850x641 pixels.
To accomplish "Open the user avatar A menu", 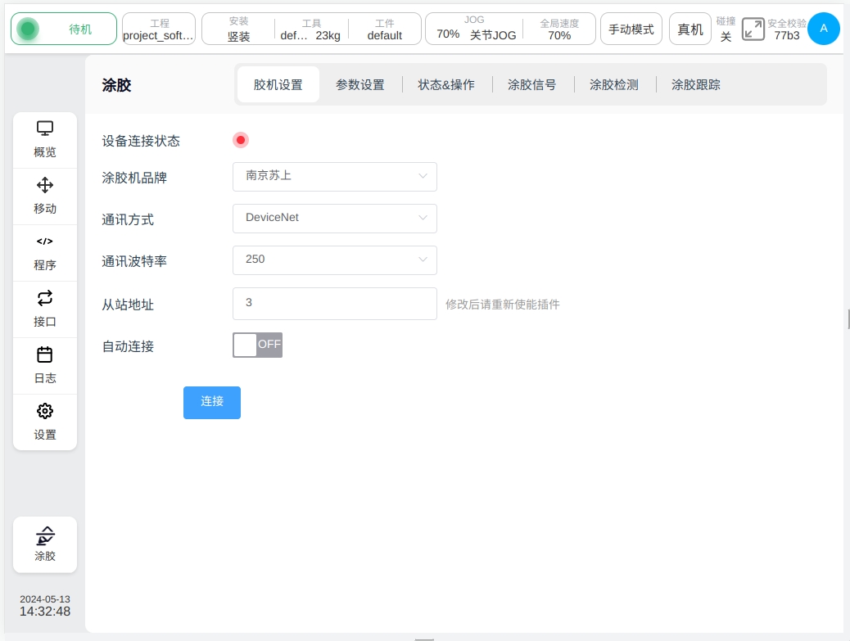I will click(x=823, y=29).
